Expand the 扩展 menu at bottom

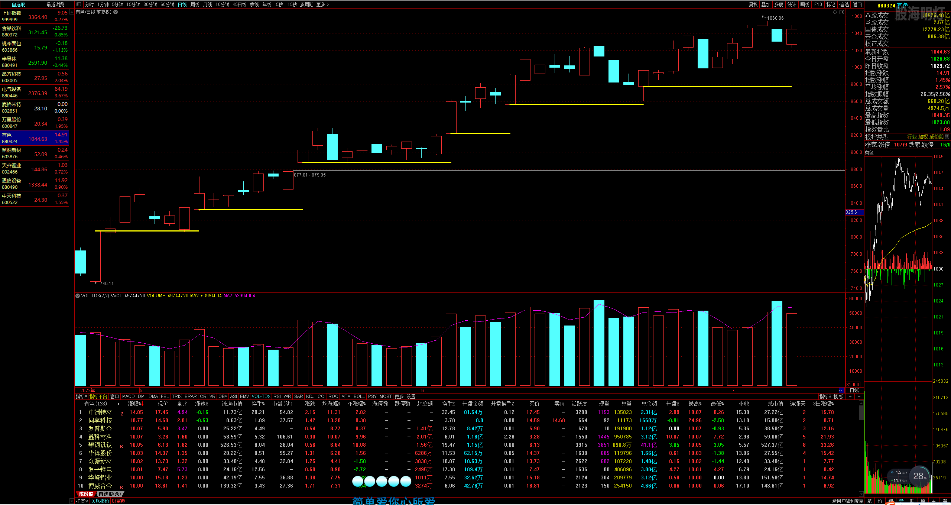coord(82,501)
